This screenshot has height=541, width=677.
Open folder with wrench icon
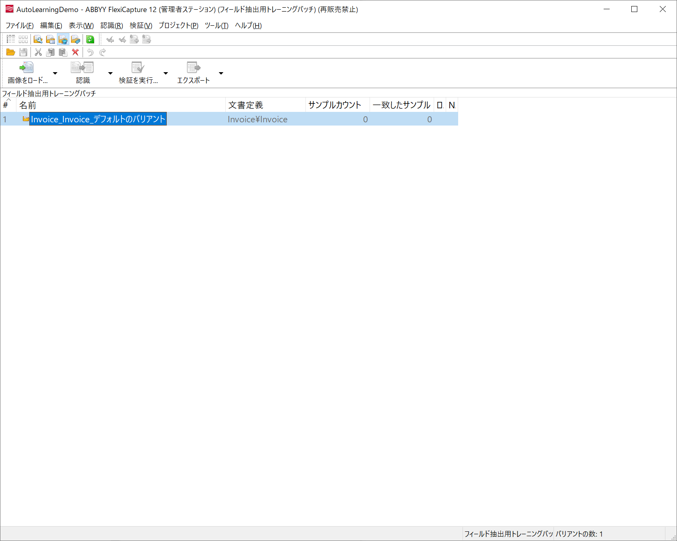coord(38,39)
